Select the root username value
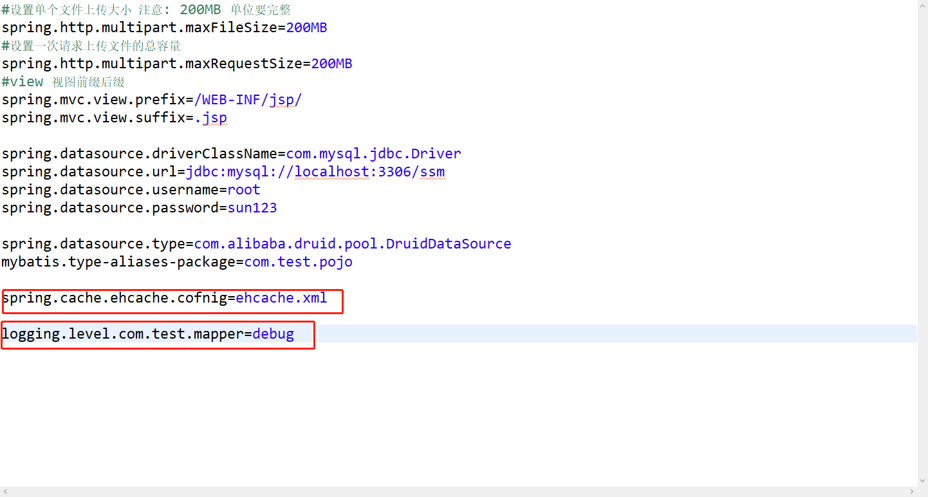The height and width of the screenshot is (497, 928). 244,190
